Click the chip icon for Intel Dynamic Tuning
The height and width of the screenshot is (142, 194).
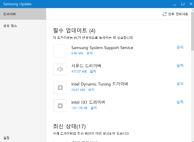pyautogui.click(x=60, y=87)
